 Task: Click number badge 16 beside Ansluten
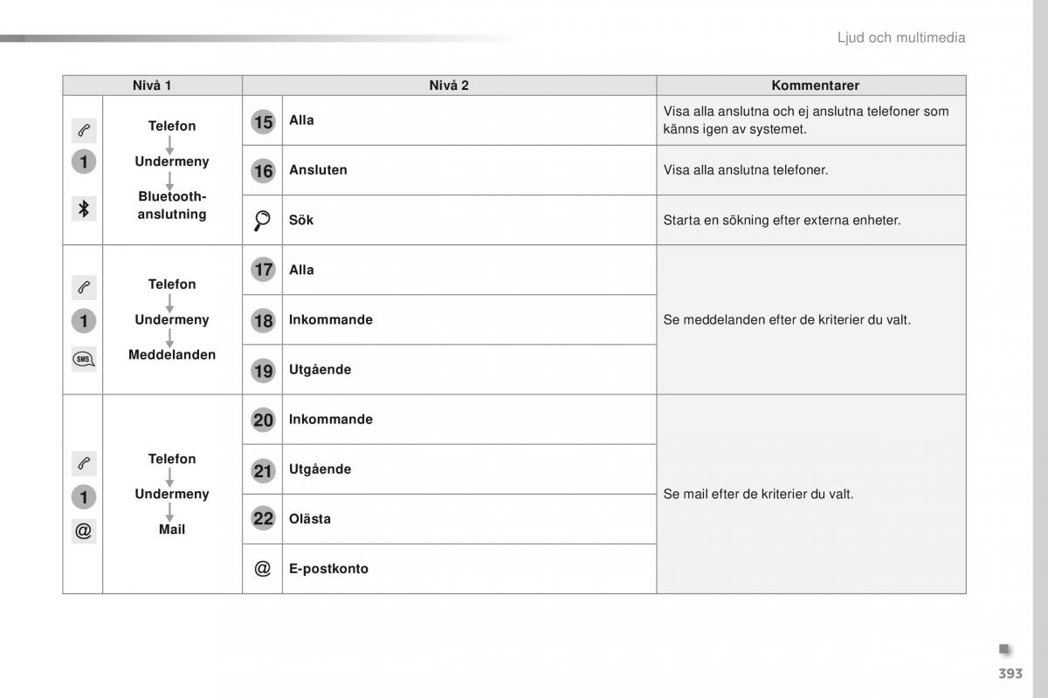[x=263, y=172]
